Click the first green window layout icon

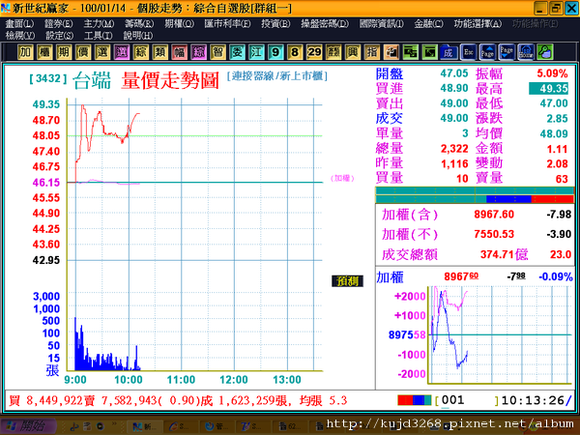[410, 52]
